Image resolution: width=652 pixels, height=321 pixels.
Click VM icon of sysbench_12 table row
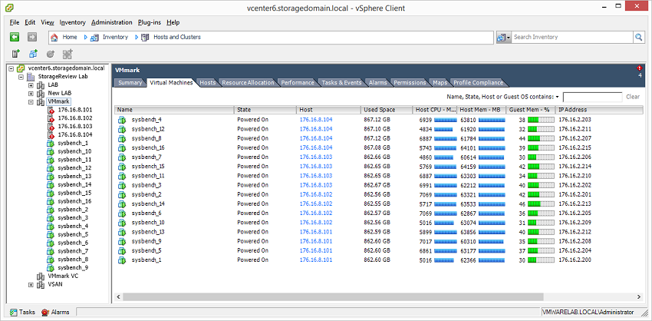point(121,129)
